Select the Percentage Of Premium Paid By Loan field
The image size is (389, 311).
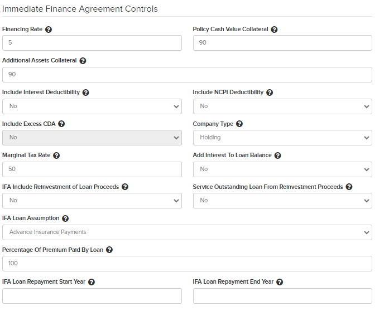pos(187,264)
